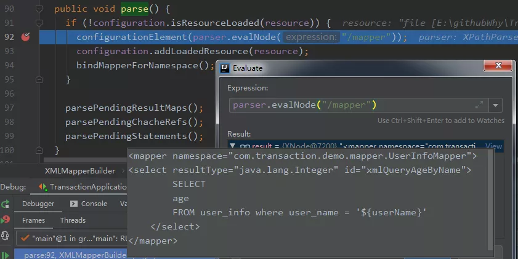Switch to the Console tab

click(x=89, y=204)
